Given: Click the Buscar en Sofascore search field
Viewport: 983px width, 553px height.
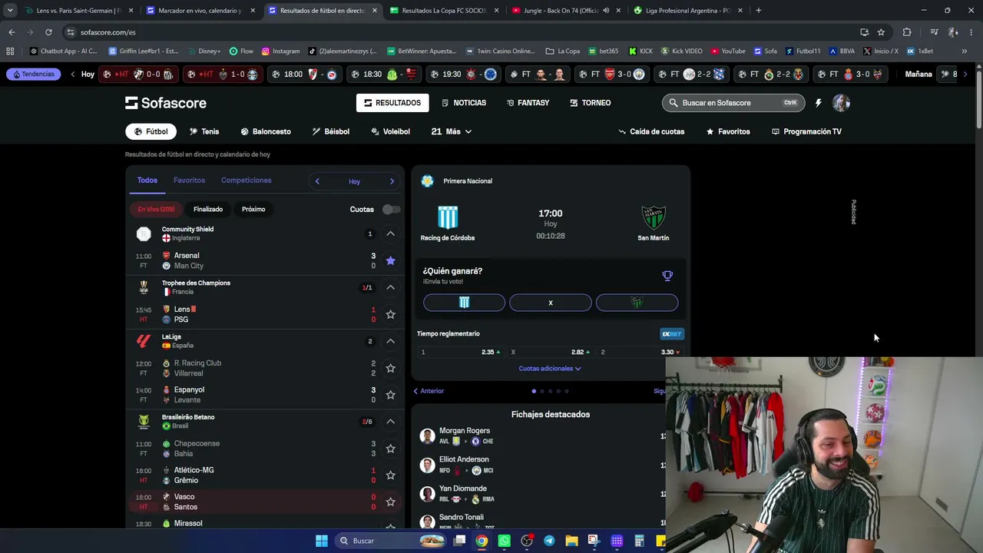Looking at the screenshot, I should pyautogui.click(x=733, y=103).
